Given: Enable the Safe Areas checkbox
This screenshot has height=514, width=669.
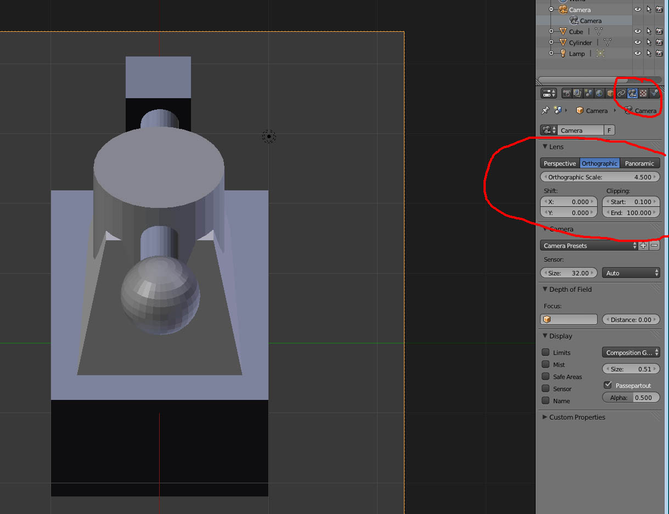Looking at the screenshot, I should pos(546,376).
